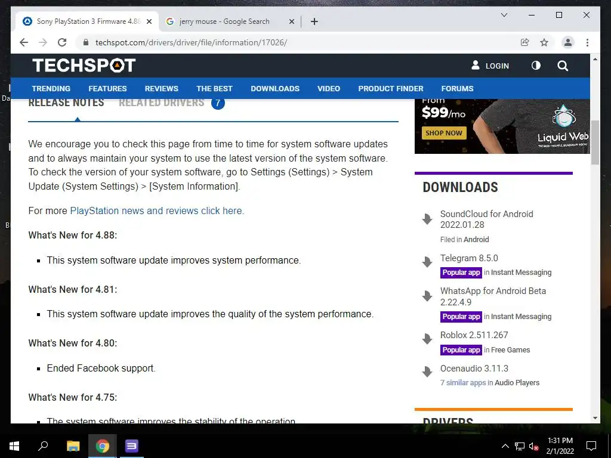Viewport: 611px width, 458px height.
Task: Click download arrow beside Roblox
Action: [x=427, y=339]
